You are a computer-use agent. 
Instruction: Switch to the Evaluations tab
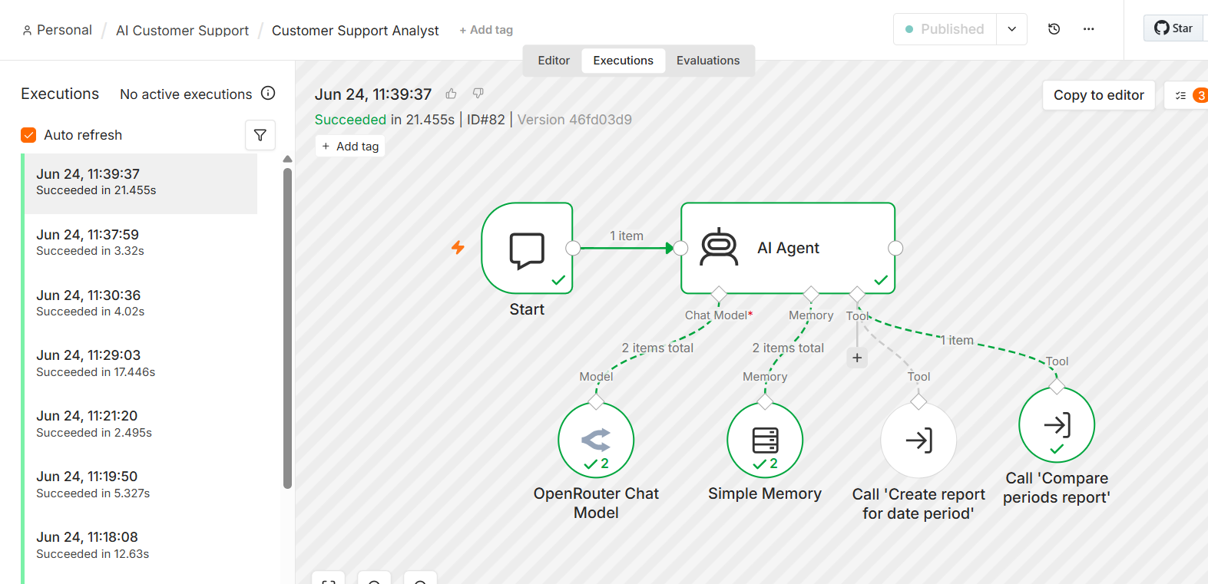(x=708, y=61)
